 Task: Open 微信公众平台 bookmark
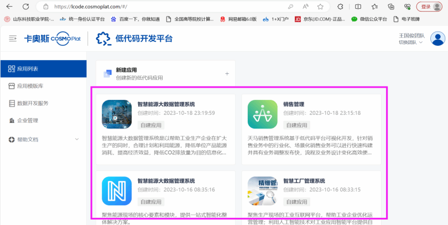[x=369, y=19]
